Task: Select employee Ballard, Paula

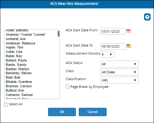Action: (x=16, y=60)
